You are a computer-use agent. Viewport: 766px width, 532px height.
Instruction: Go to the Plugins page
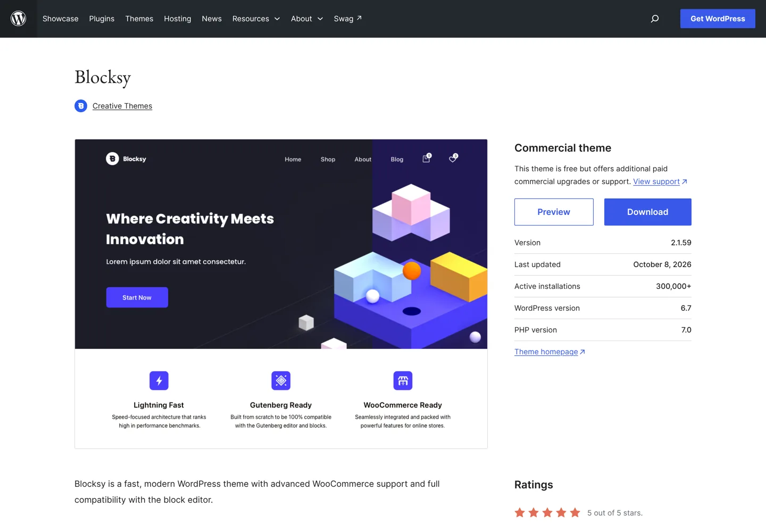(x=102, y=19)
